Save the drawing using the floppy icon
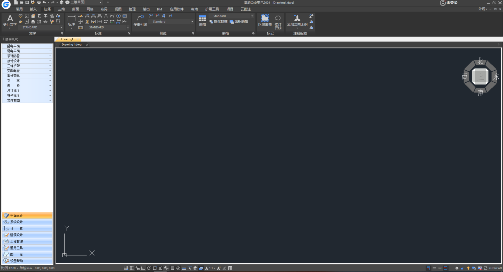This screenshot has height=272, width=503. click(27, 2)
